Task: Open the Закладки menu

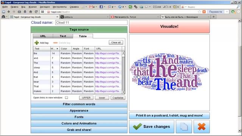Action: 45,7
